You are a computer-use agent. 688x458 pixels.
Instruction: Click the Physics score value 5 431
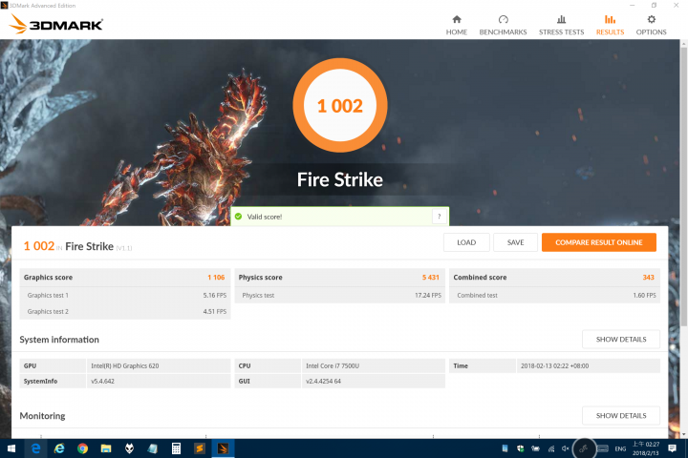(x=430, y=278)
